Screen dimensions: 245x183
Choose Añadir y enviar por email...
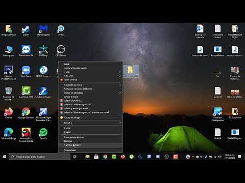90,108
